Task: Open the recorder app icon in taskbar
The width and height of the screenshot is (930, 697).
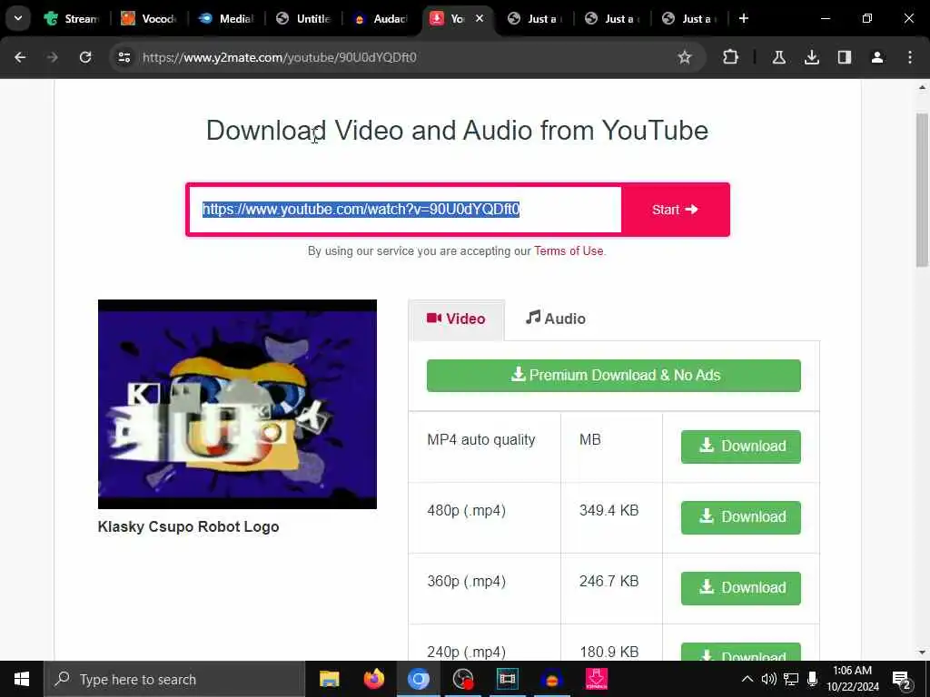Action: click(x=462, y=679)
